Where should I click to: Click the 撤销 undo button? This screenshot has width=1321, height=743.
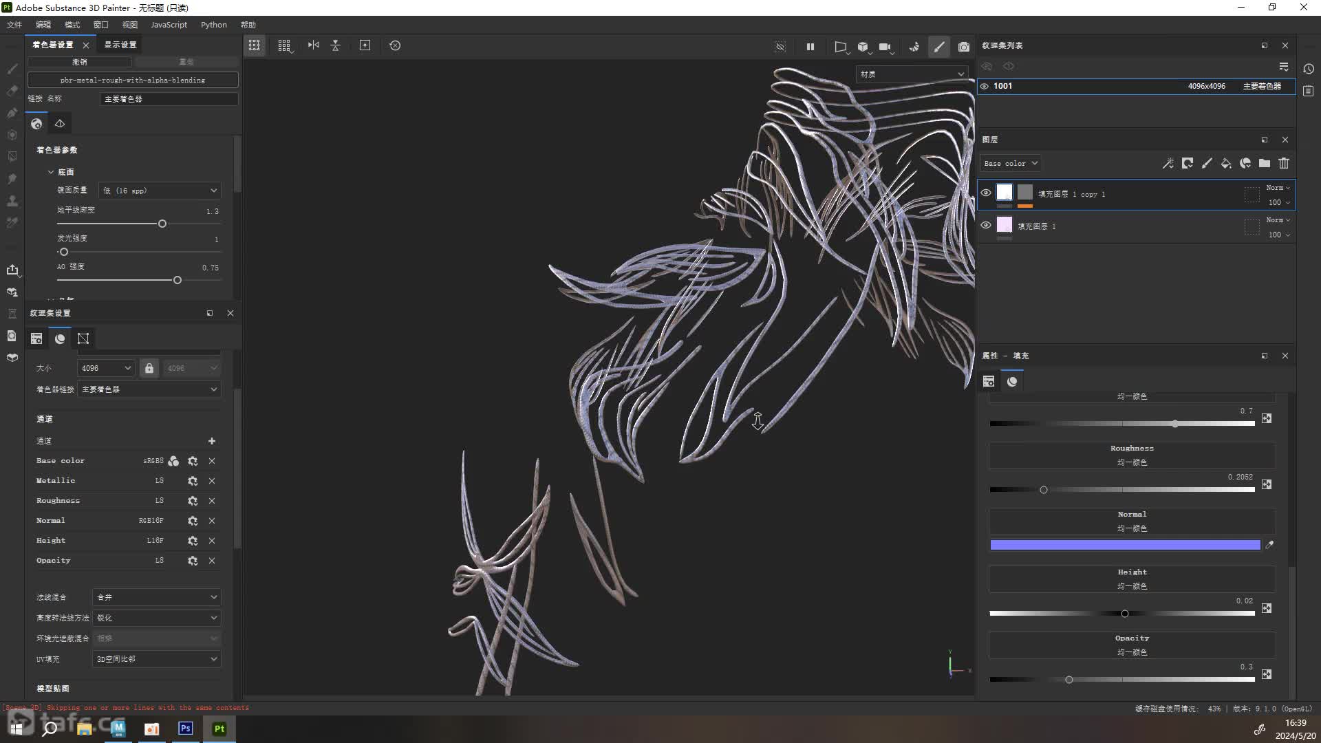point(80,62)
